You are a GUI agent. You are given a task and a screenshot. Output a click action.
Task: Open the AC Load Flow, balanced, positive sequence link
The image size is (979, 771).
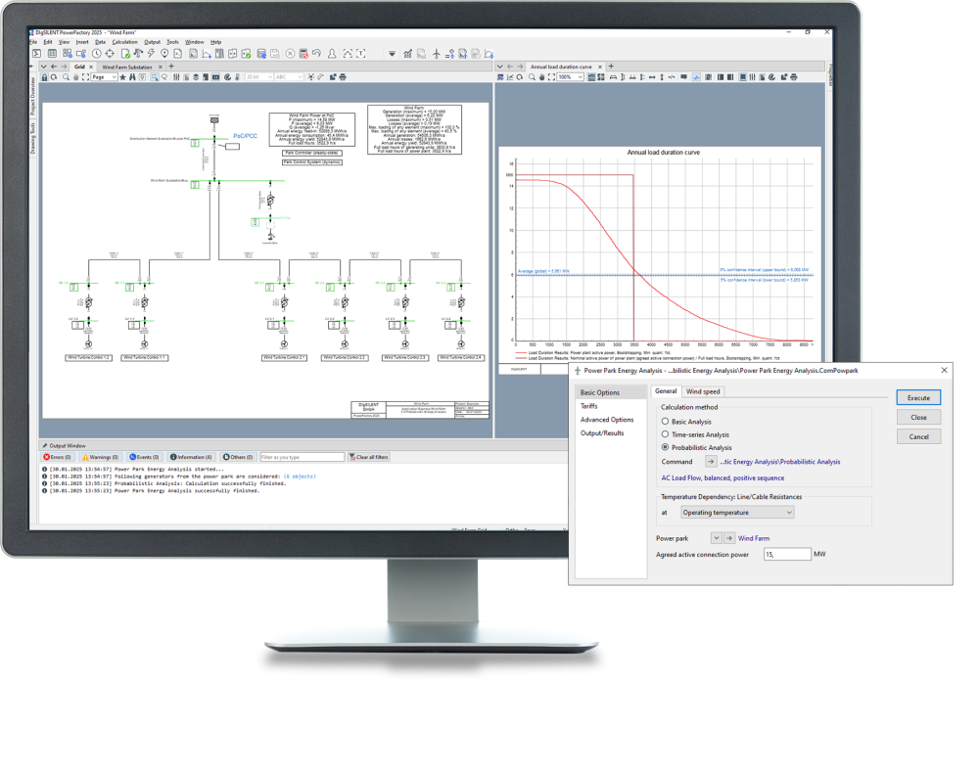pos(723,477)
